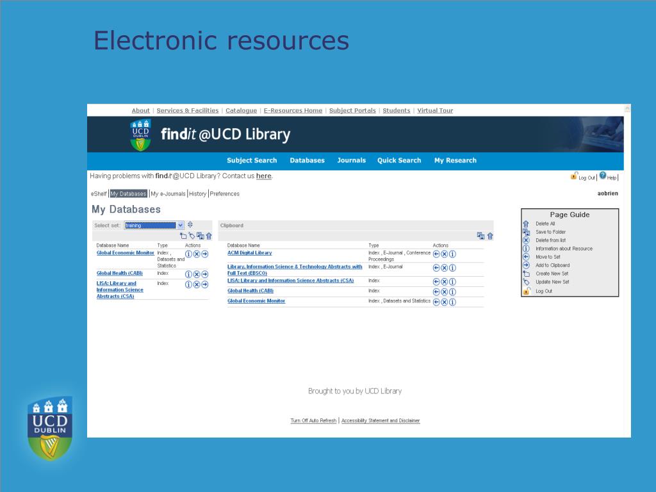Viewport: 656px width, 492px height.
Task: Delete EBSCO Abstracts entry from Clipboard
Action: pyautogui.click(x=445, y=268)
